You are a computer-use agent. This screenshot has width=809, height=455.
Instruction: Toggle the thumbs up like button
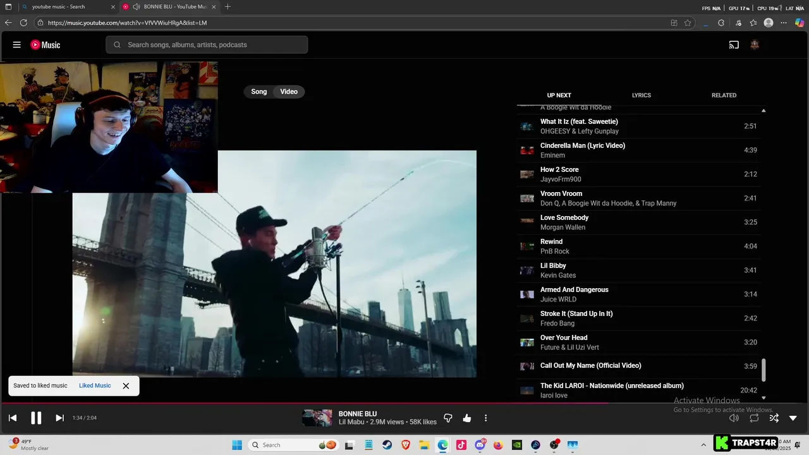[467, 418]
